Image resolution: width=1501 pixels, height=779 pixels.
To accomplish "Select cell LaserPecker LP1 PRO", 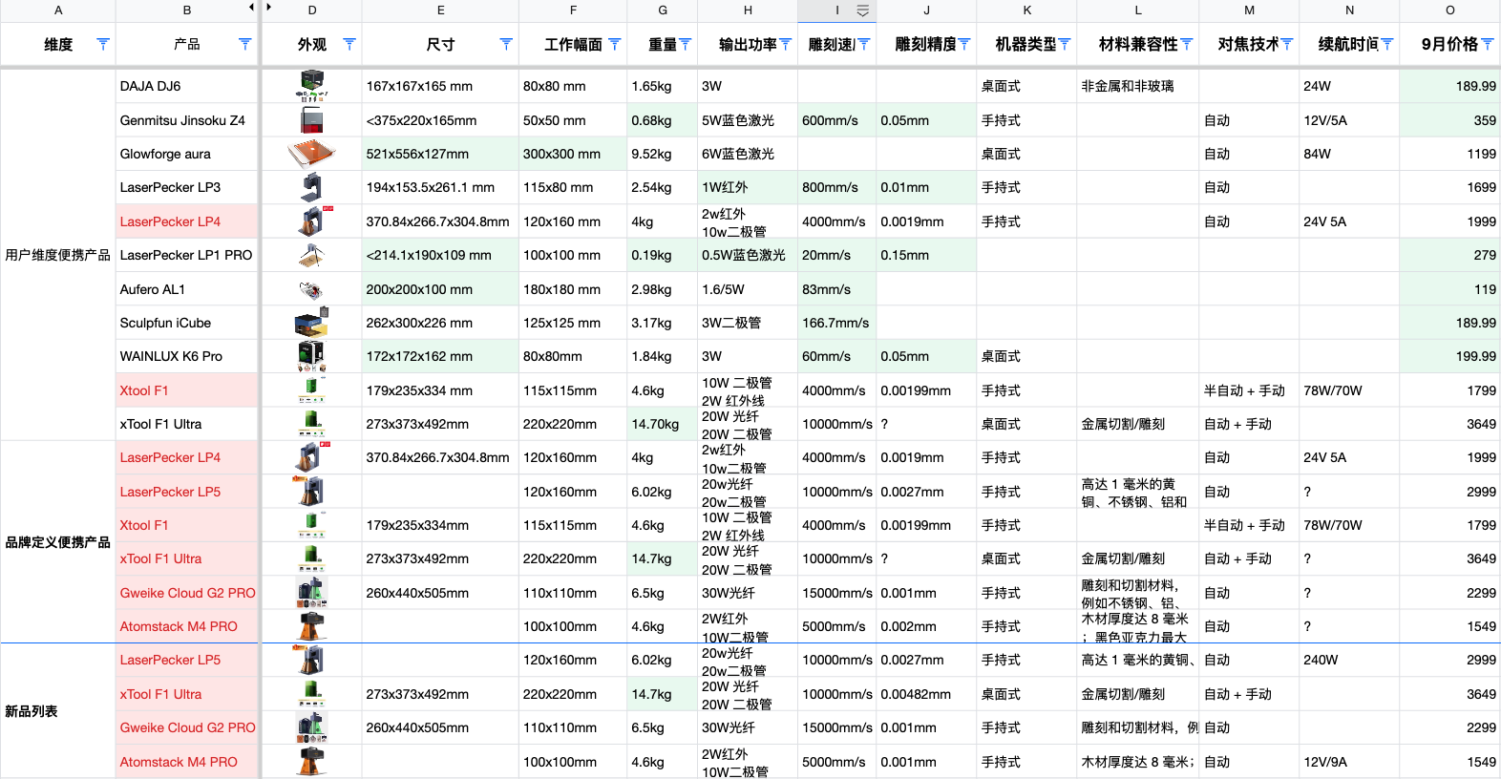I will (187, 255).
